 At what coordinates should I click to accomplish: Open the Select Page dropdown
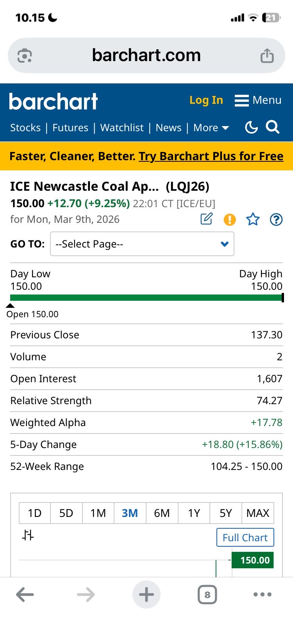coord(142,244)
